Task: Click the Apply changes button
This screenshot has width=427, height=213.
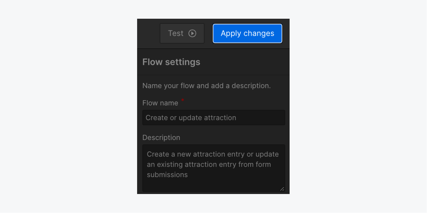Action: pyautogui.click(x=247, y=33)
